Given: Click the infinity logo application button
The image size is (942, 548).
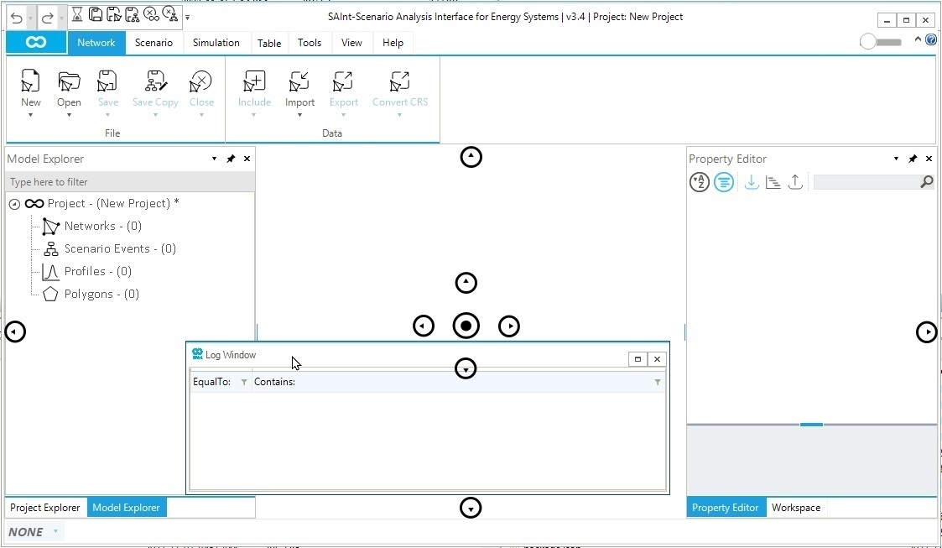Looking at the screenshot, I should (x=36, y=43).
